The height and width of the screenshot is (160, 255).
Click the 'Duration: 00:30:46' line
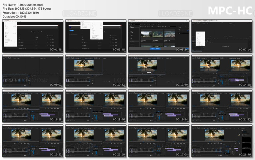point(15,17)
